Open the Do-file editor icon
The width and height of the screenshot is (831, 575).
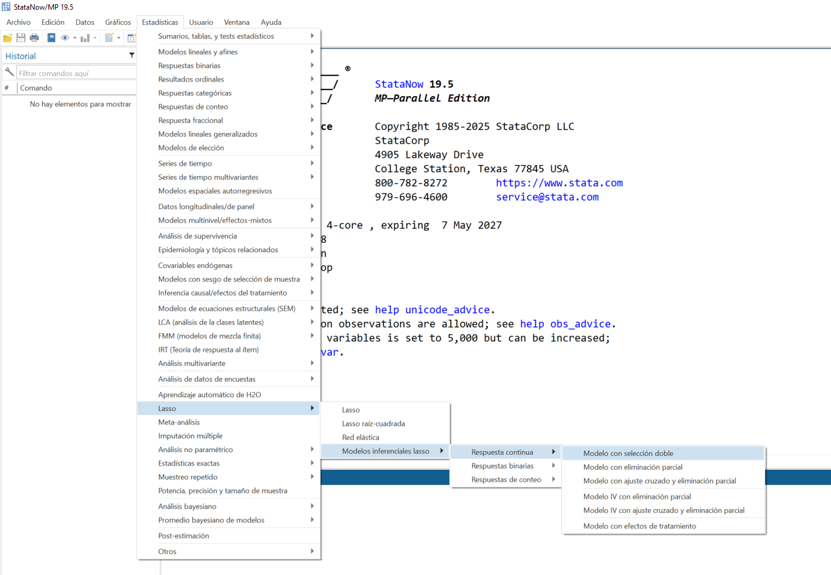click(109, 37)
